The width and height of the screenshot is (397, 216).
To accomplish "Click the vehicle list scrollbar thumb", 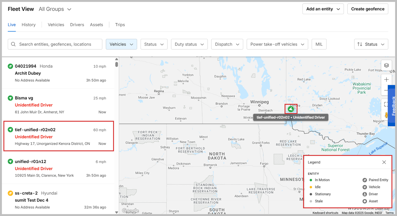I will pos(116,64).
